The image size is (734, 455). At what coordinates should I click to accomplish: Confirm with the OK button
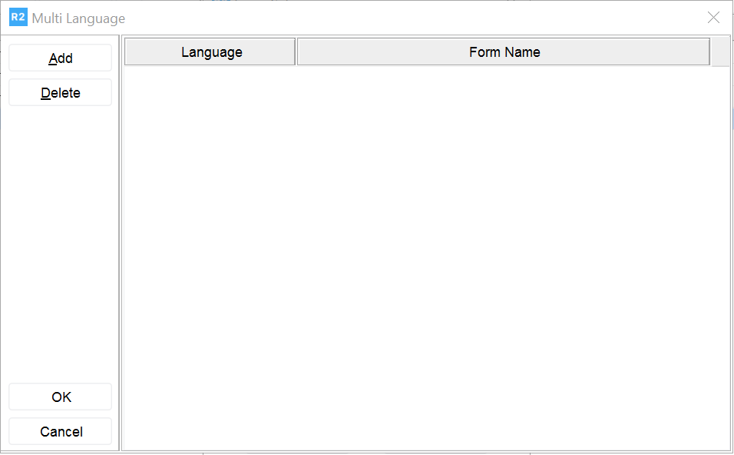tap(61, 397)
